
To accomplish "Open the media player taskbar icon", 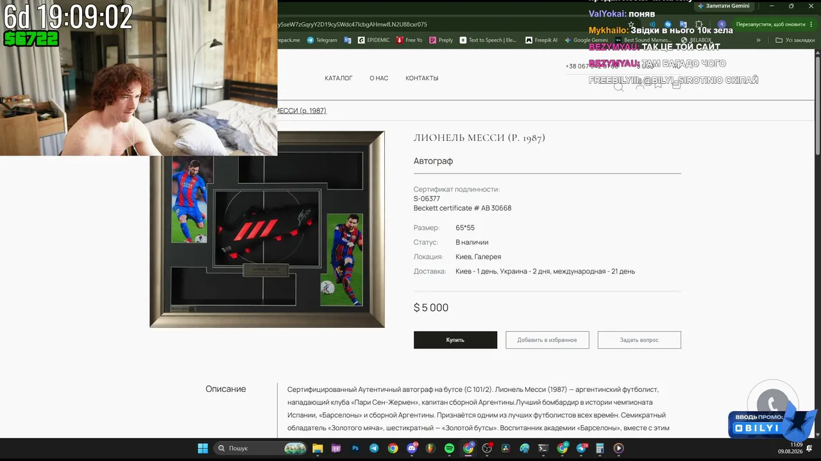I will pos(619,448).
